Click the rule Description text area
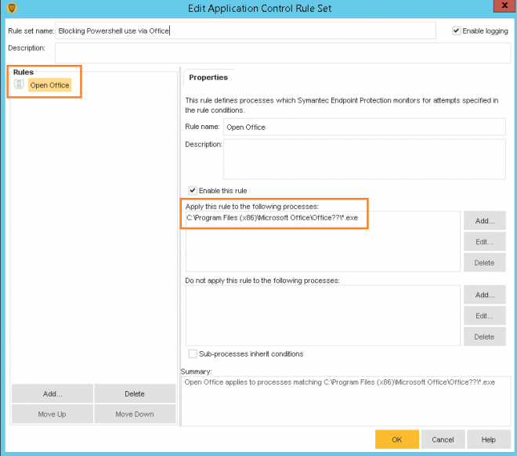 coord(364,160)
